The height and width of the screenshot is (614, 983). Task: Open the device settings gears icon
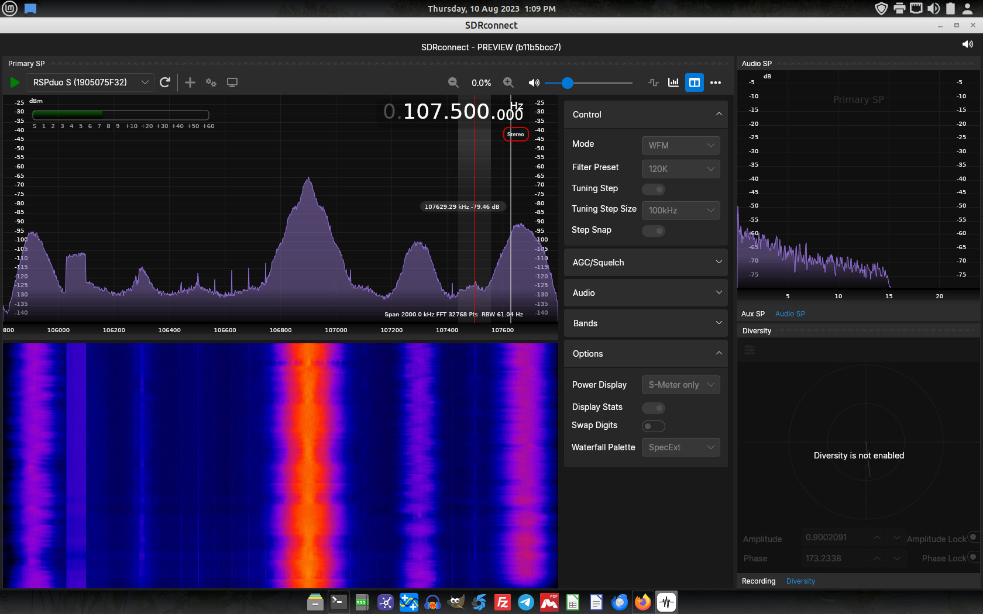(x=211, y=82)
